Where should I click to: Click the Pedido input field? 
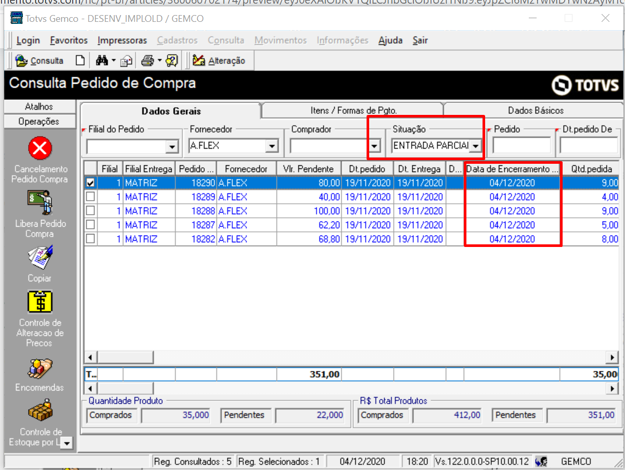pos(522,147)
